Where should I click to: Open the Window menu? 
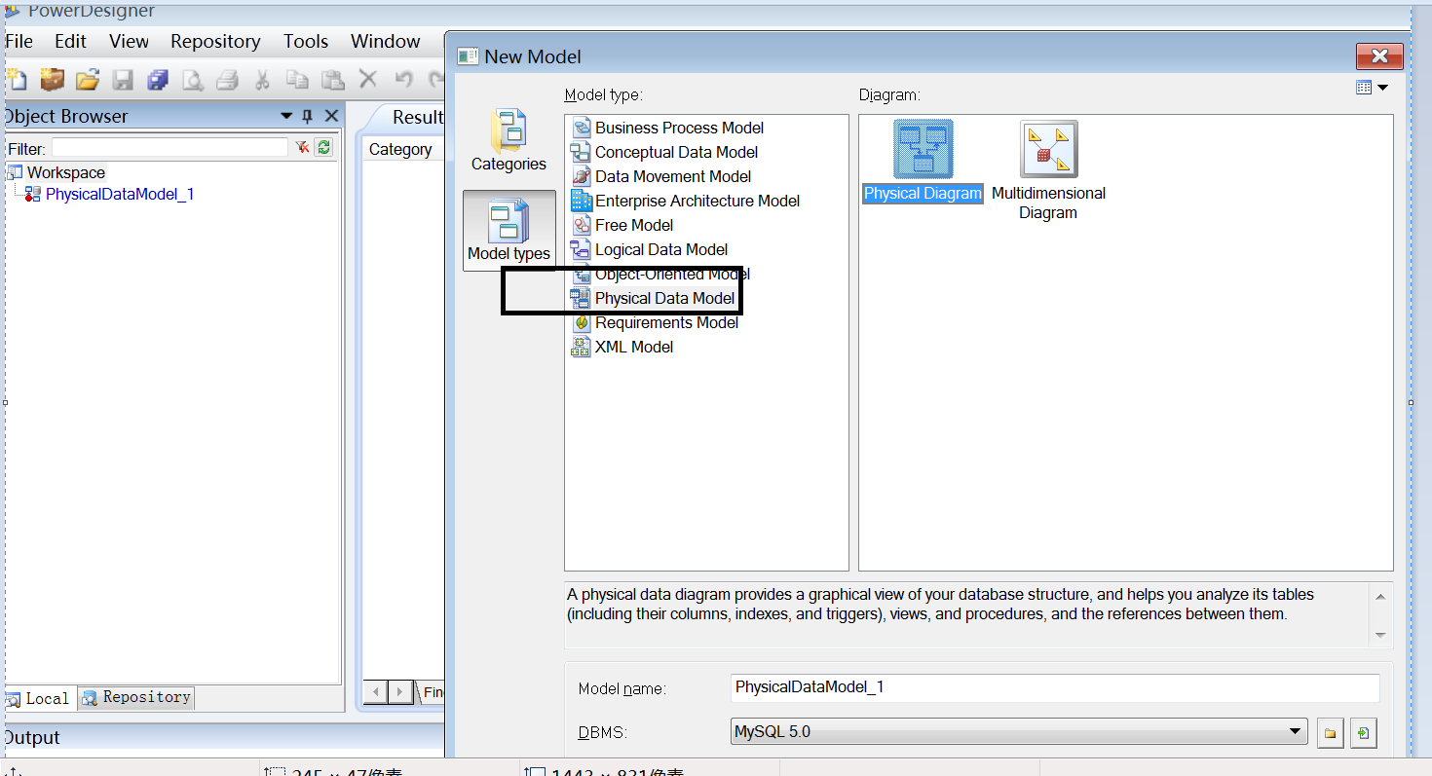[386, 41]
